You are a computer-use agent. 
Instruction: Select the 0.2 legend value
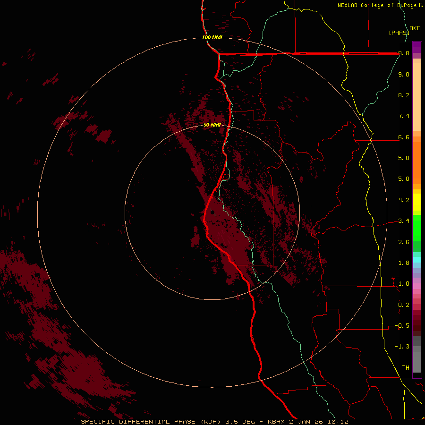point(404,305)
